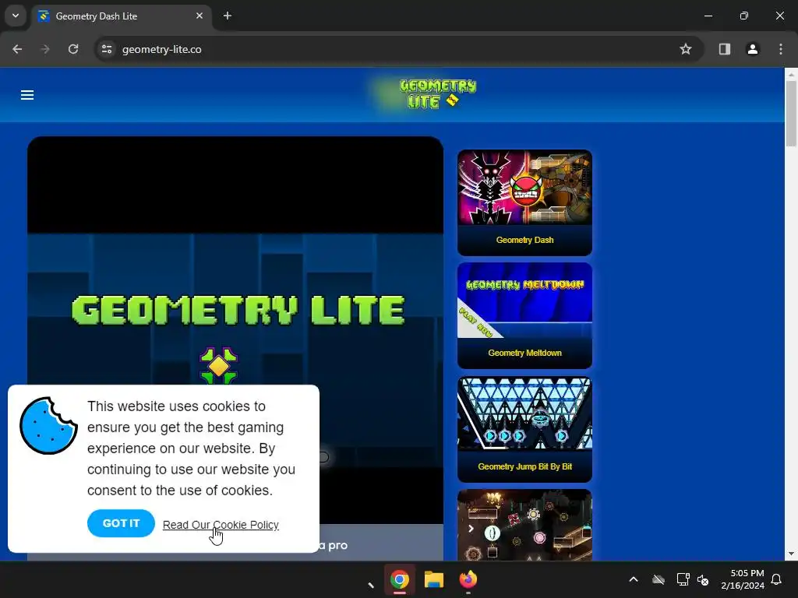Viewport: 798px width, 598px height.
Task: Click the Geometry Lite game preview title
Action: point(238,310)
